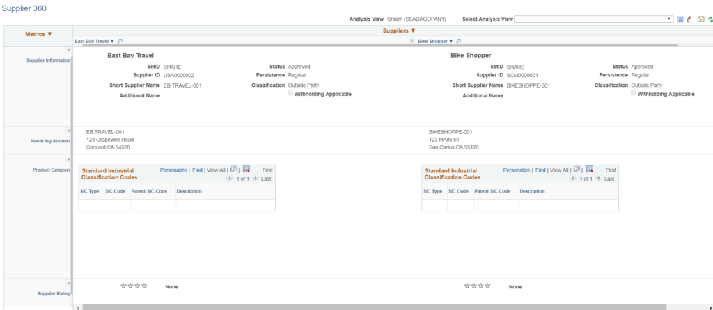The image size is (713, 310).
Task: Sort East Bay Travel grid by Parent SIC Code
Action: 149,191
